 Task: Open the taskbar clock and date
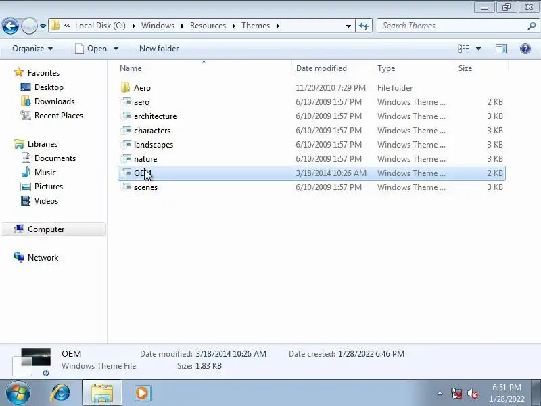point(507,393)
